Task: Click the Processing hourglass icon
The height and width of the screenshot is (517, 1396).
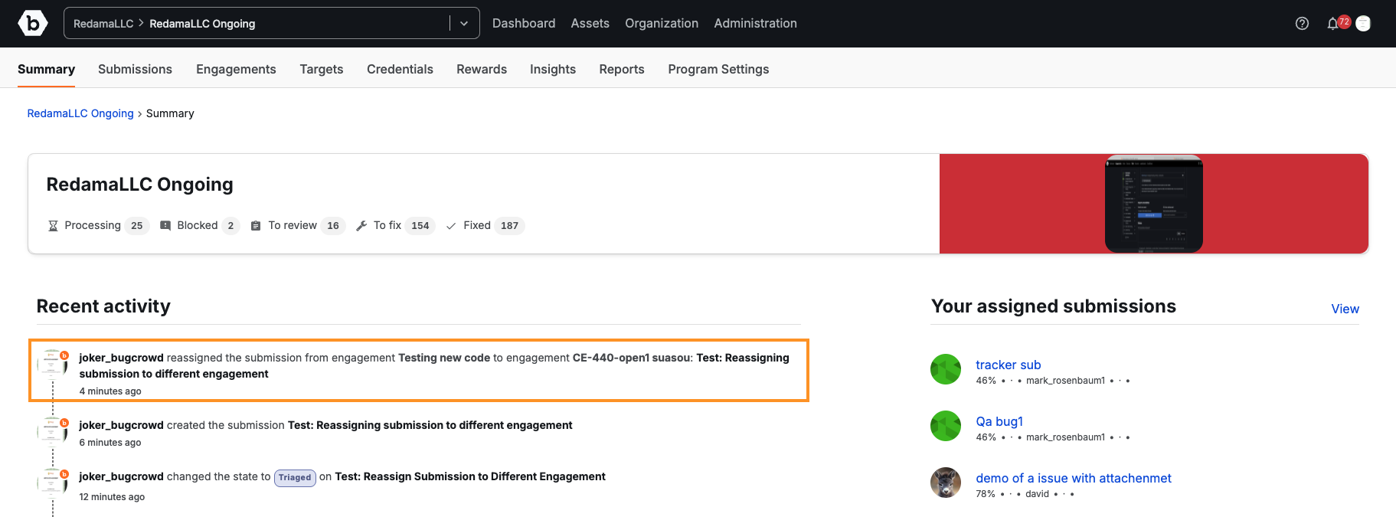Action: pos(53,226)
